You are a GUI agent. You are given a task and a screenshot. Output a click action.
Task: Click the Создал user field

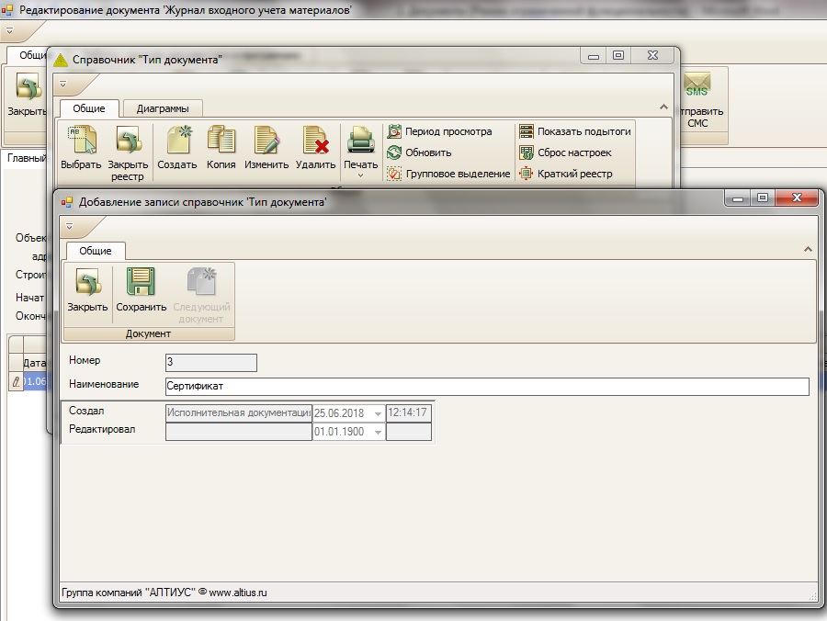239,413
